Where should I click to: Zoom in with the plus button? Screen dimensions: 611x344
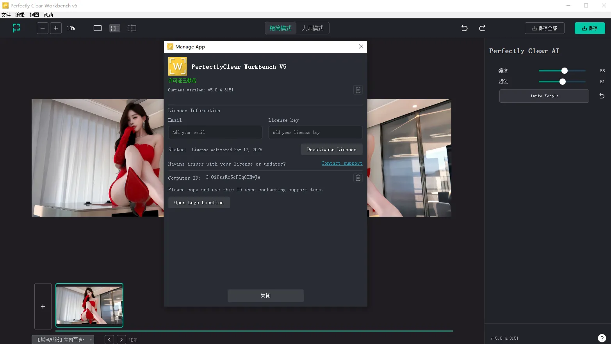click(x=56, y=28)
